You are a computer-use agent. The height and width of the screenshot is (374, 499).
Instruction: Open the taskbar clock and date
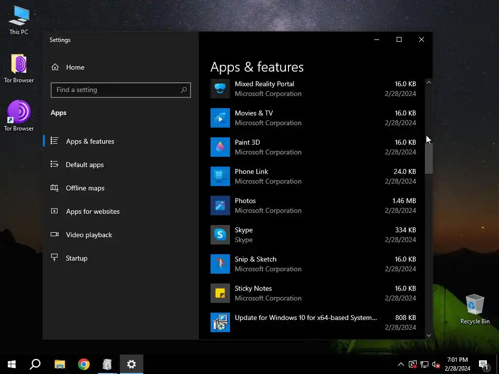457,364
